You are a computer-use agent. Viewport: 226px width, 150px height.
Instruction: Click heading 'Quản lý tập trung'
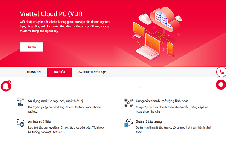pyautogui.click(x=149, y=121)
